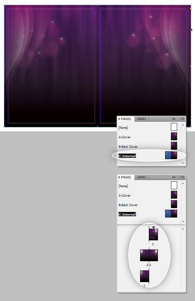This screenshot has height=301, width=195.
Task: Select PAGES tab in lower panel
Action: (126, 177)
